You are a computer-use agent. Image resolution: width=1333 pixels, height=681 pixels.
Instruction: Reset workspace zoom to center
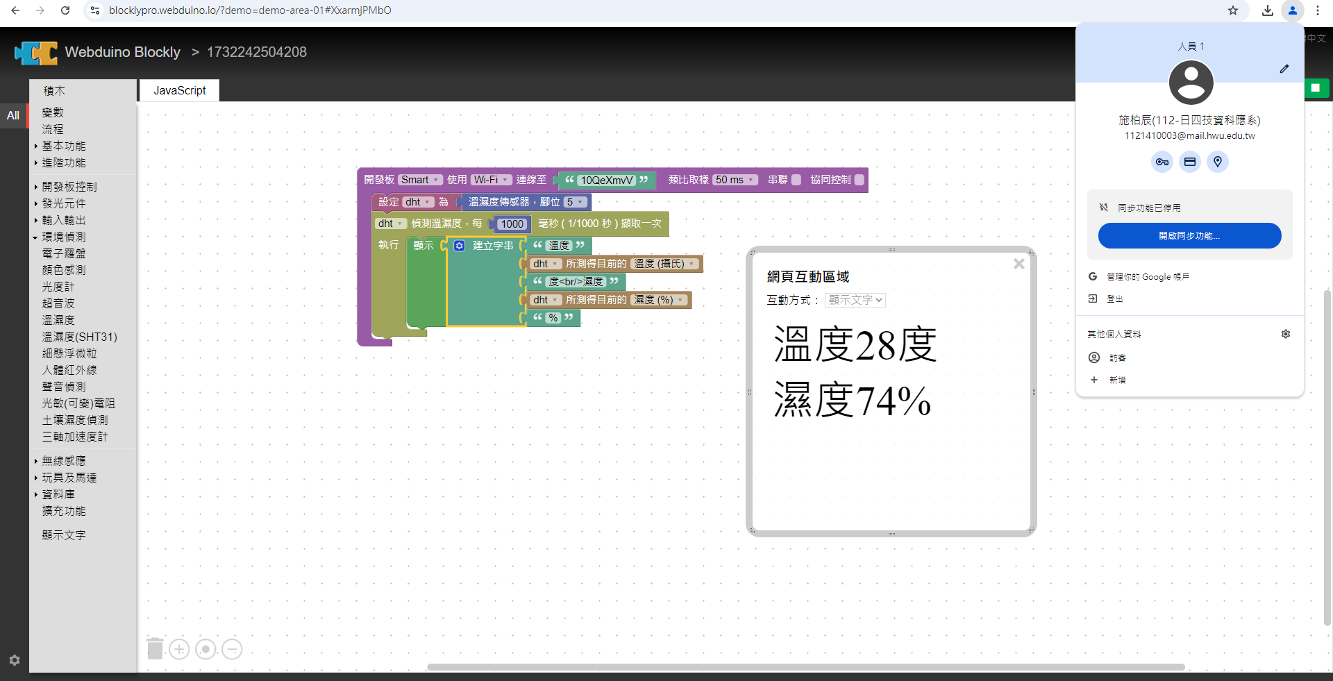[x=206, y=649]
